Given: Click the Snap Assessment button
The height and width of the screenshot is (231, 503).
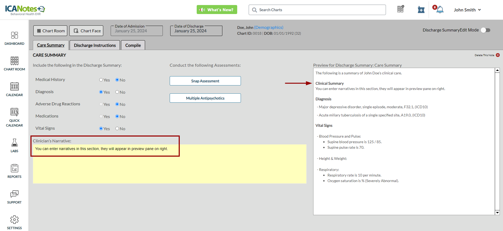Looking at the screenshot, I should (x=205, y=81).
